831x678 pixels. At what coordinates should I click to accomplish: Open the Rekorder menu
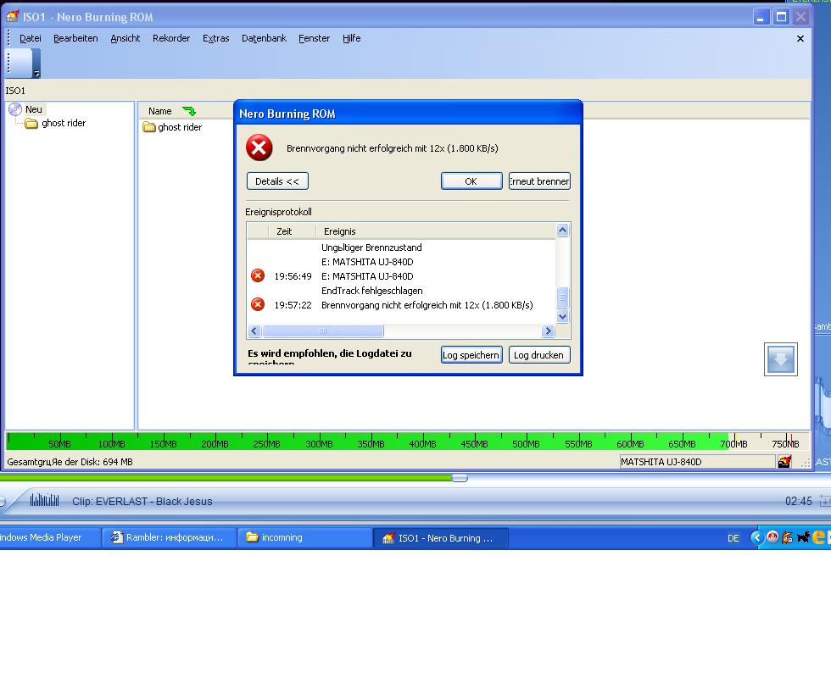click(x=171, y=38)
